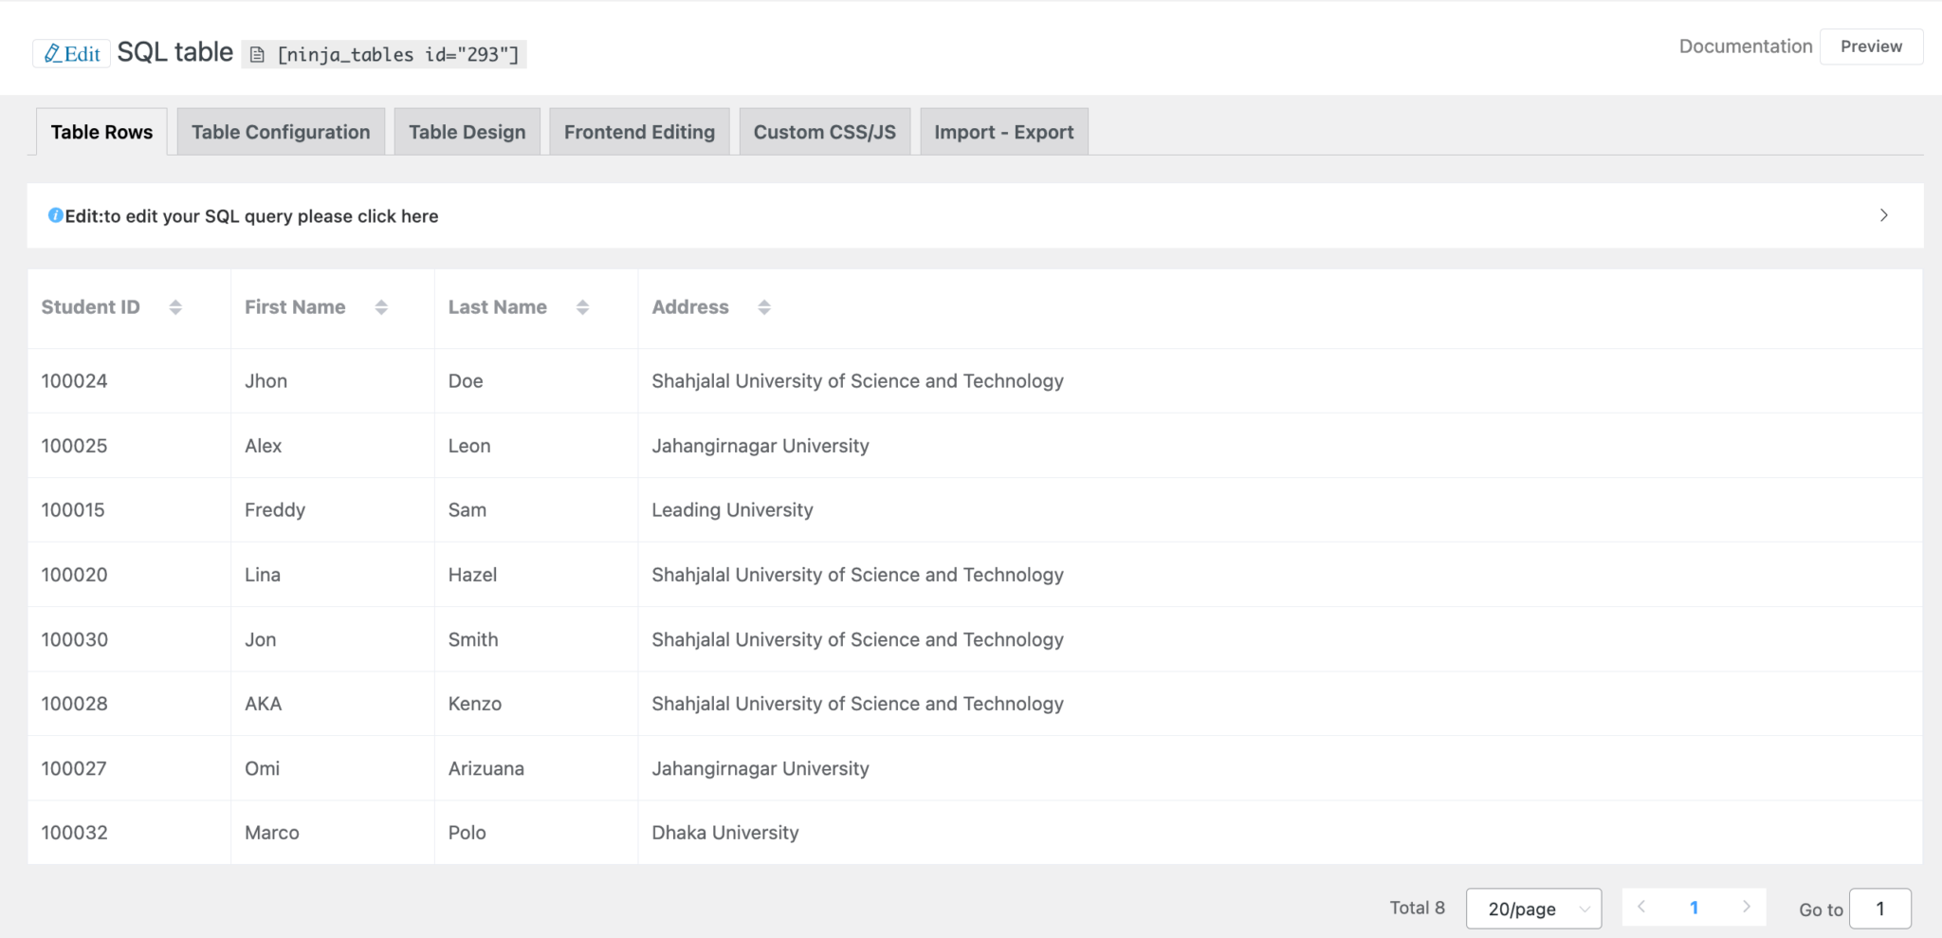Sort table by Student ID column

[175, 307]
